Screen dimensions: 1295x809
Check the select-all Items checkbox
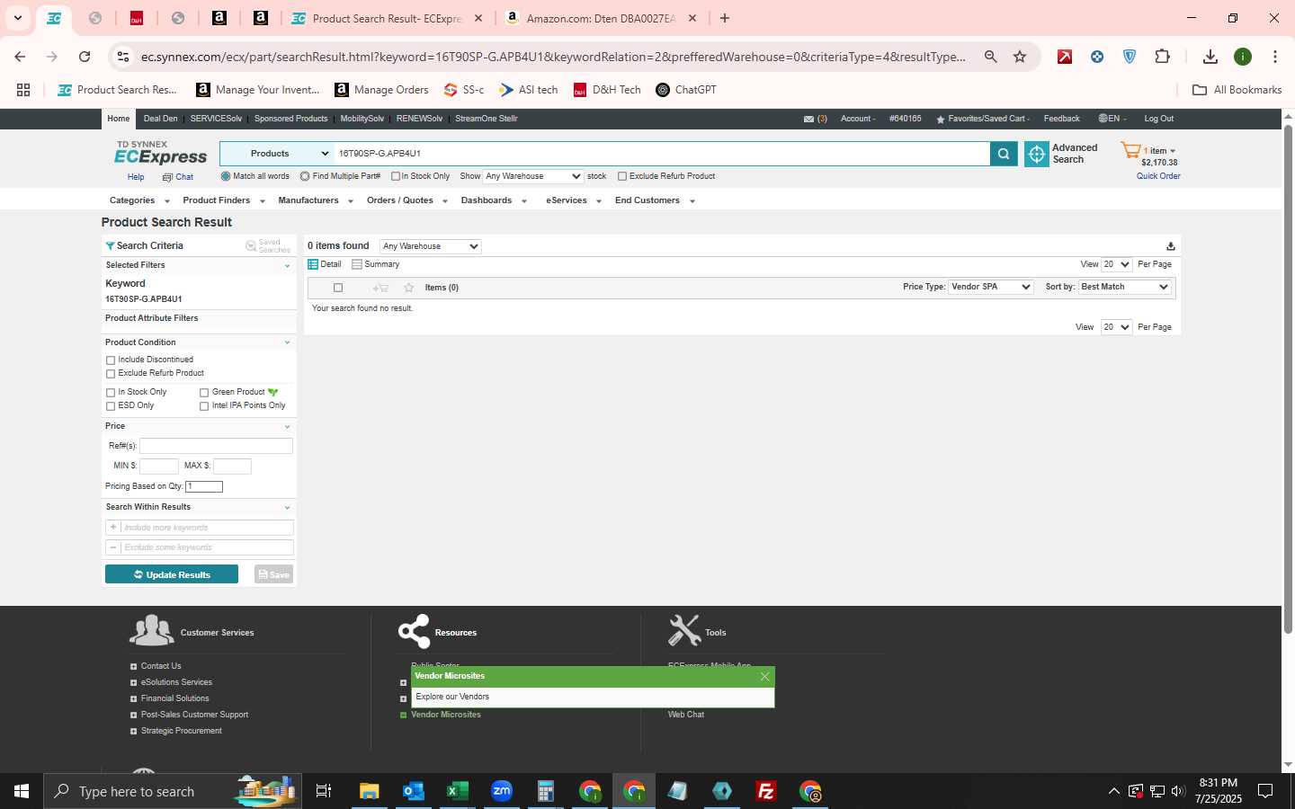338,288
